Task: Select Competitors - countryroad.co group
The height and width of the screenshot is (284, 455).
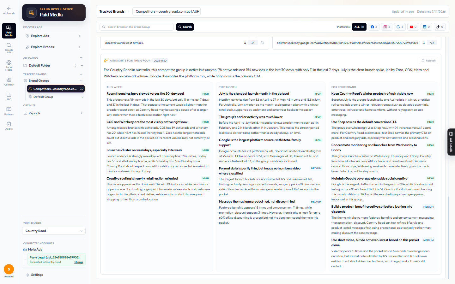Action: click(x=56, y=89)
